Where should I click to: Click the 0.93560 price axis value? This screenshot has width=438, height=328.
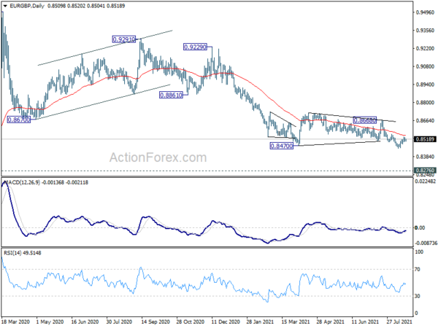(425, 31)
